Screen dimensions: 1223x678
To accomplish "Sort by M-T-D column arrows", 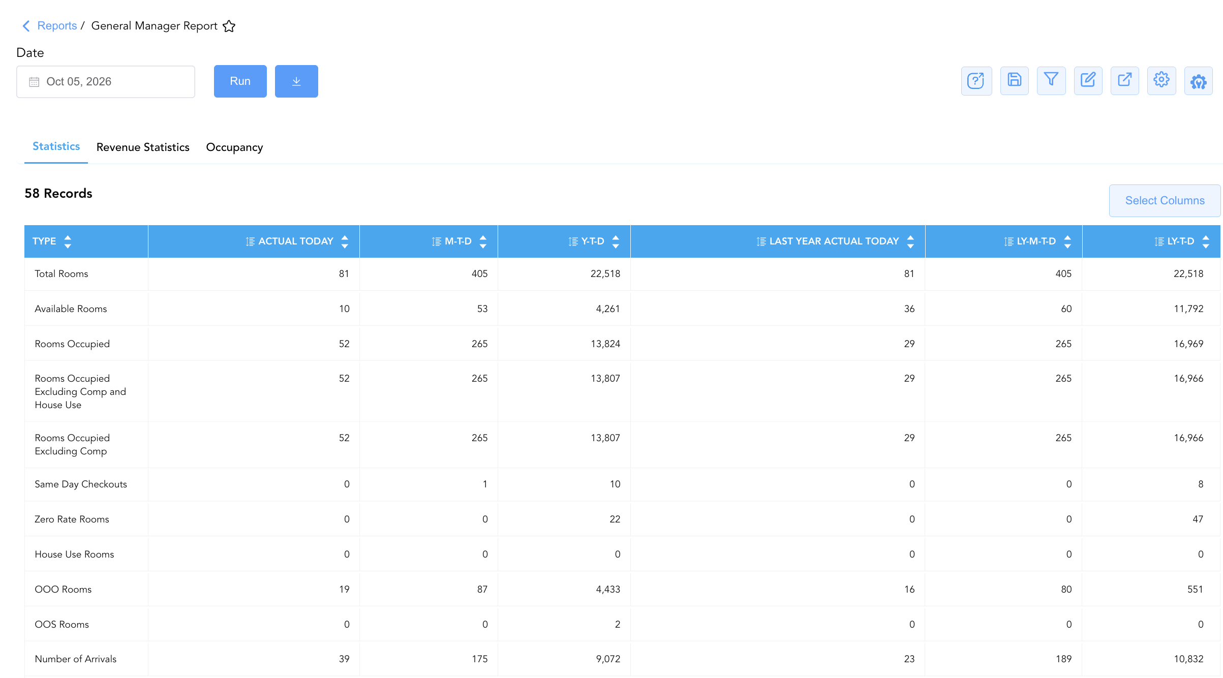I will [483, 241].
